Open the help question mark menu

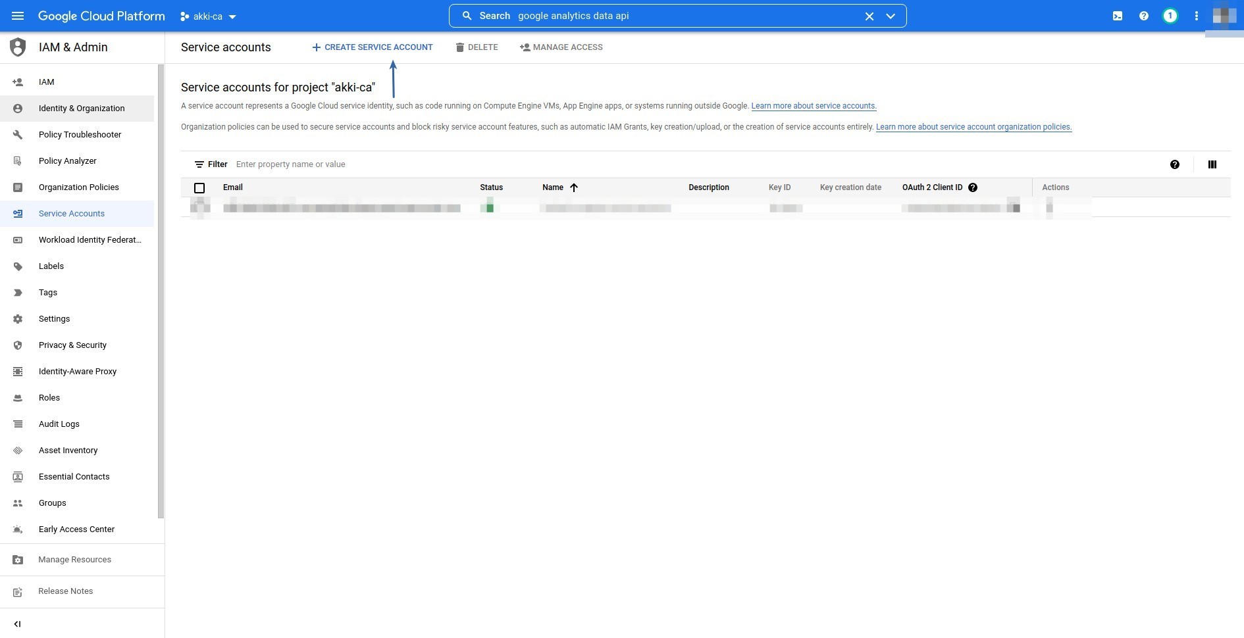[x=1143, y=16]
